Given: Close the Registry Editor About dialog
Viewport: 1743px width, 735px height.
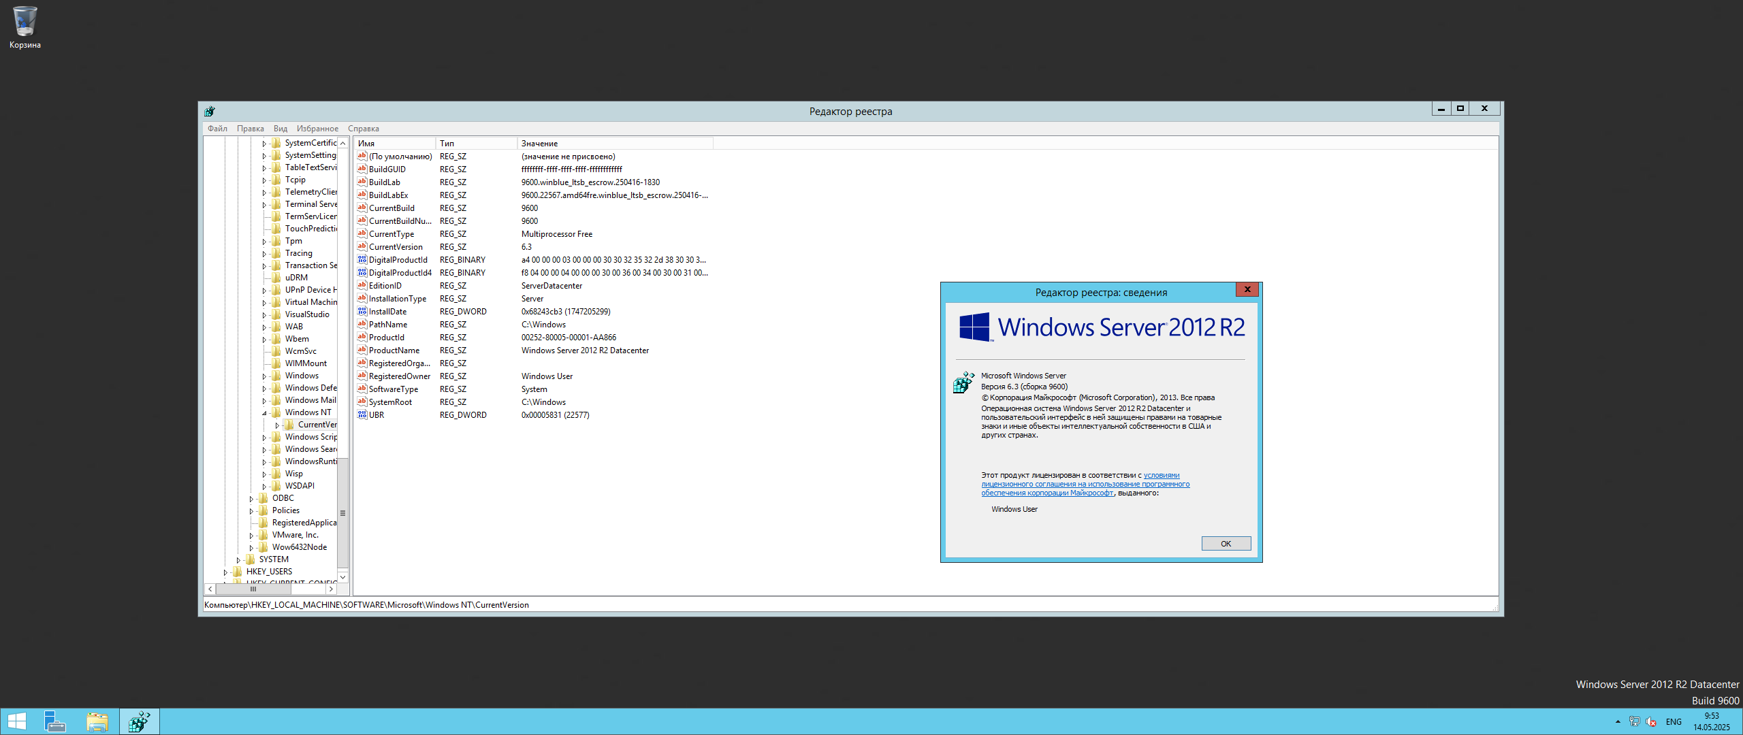Looking at the screenshot, I should (1247, 289).
